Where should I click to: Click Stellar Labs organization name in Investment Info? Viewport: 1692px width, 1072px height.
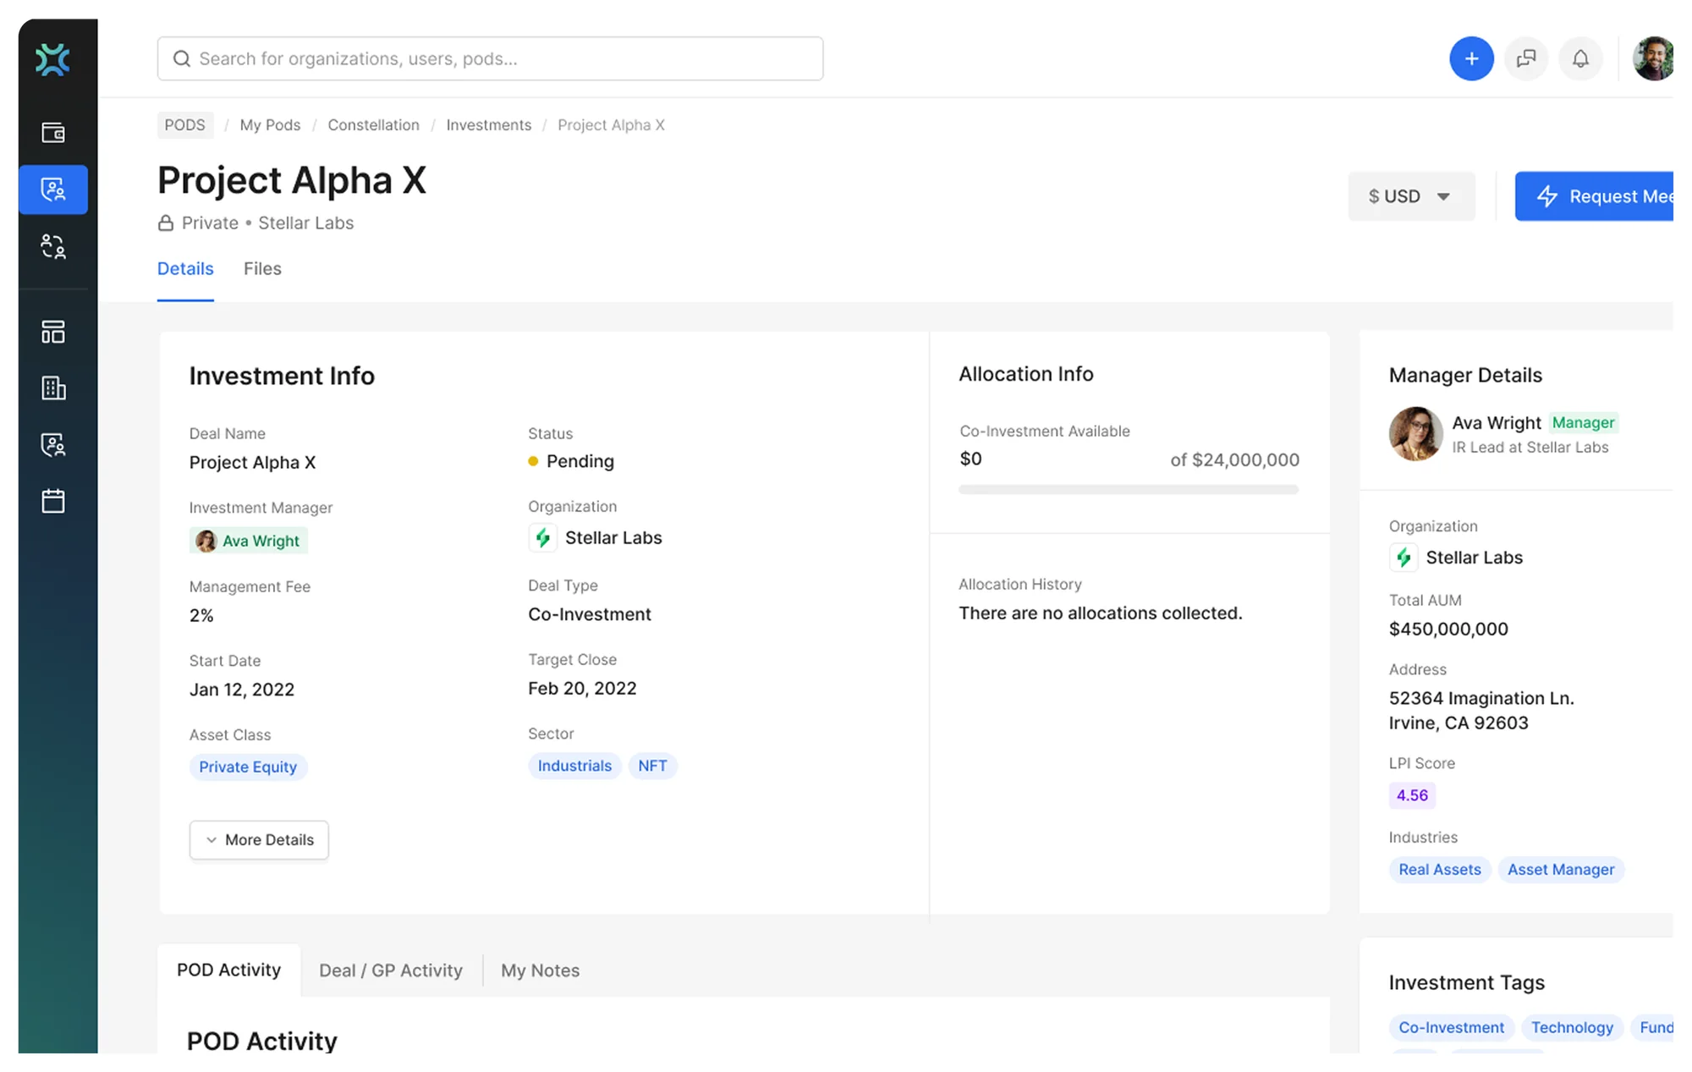tap(613, 538)
